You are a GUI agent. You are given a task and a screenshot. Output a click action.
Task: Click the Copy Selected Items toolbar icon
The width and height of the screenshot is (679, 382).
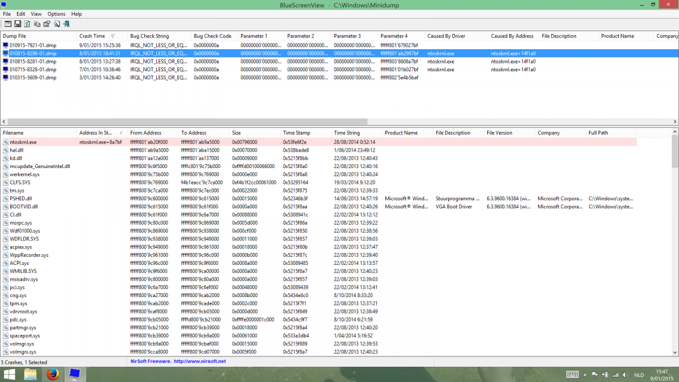pos(37,24)
